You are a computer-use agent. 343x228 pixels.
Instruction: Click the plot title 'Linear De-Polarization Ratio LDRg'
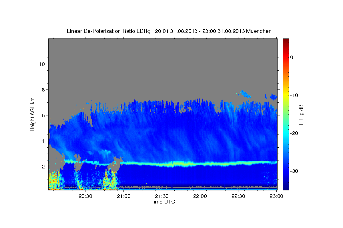click(x=108, y=31)
